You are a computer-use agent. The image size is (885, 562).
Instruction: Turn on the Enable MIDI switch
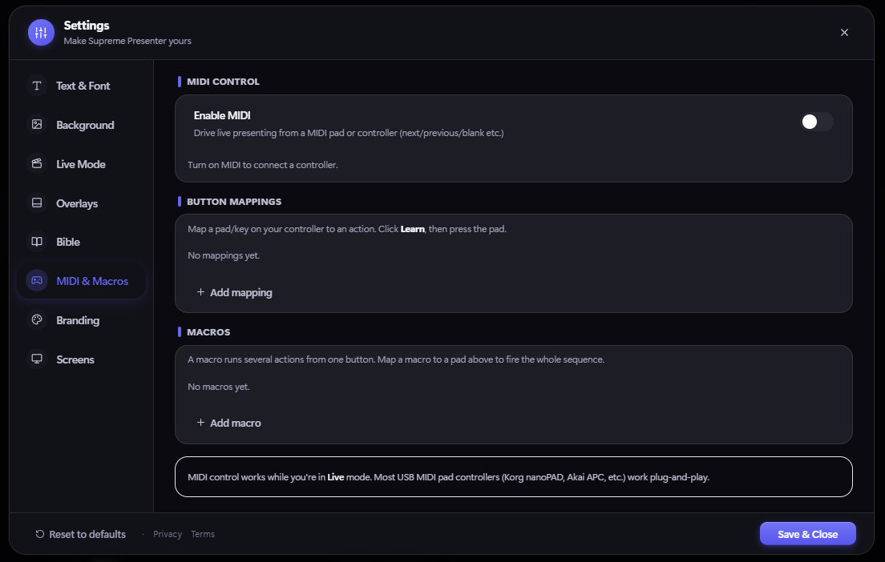[x=816, y=122]
